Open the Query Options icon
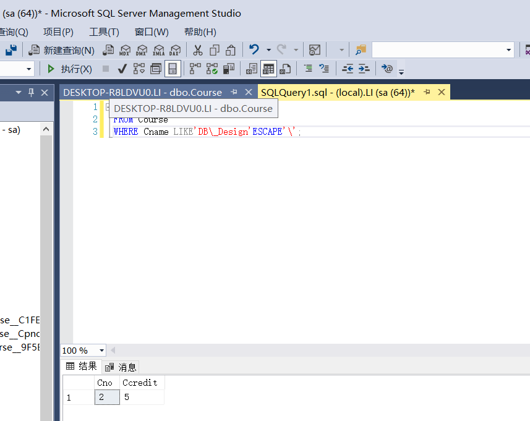The width and height of the screenshot is (530, 421). pyautogui.click(x=155, y=69)
